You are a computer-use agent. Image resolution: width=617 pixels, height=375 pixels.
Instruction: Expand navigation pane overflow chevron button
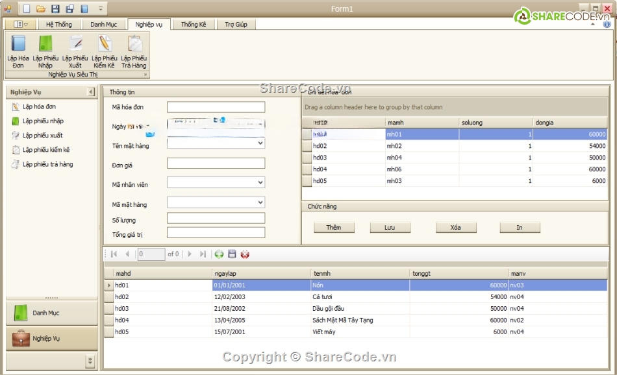(90, 361)
